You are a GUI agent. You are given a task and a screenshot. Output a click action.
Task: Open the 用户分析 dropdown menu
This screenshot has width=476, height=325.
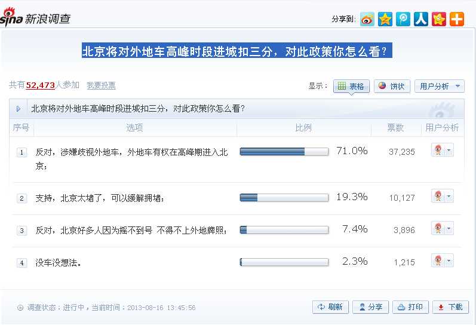coord(439,86)
